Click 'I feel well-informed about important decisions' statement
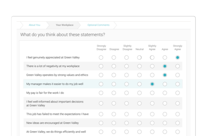 tap(55, 104)
